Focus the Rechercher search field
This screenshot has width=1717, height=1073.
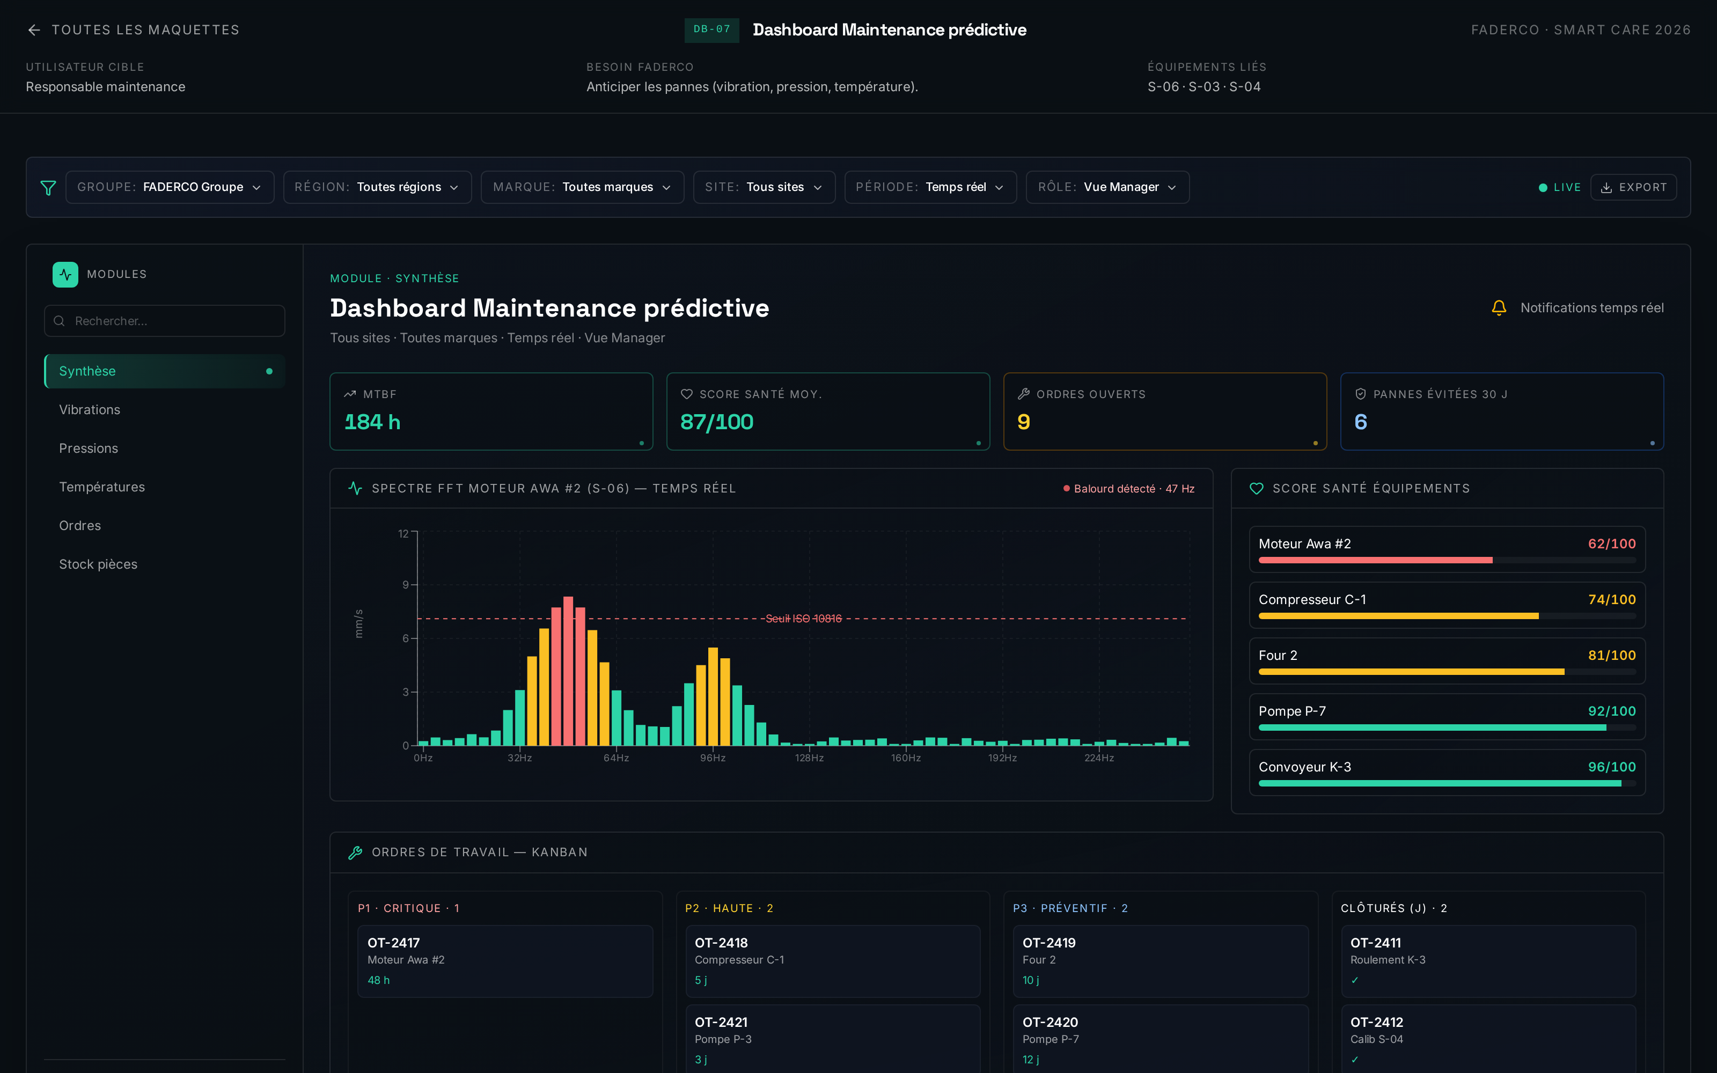coord(165,321)
